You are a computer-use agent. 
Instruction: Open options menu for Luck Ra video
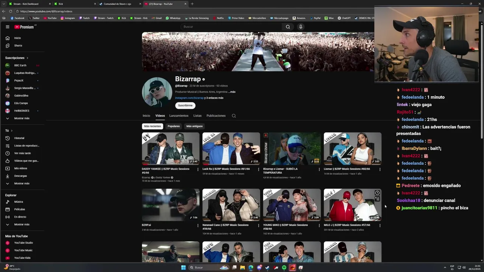point(259,169)
